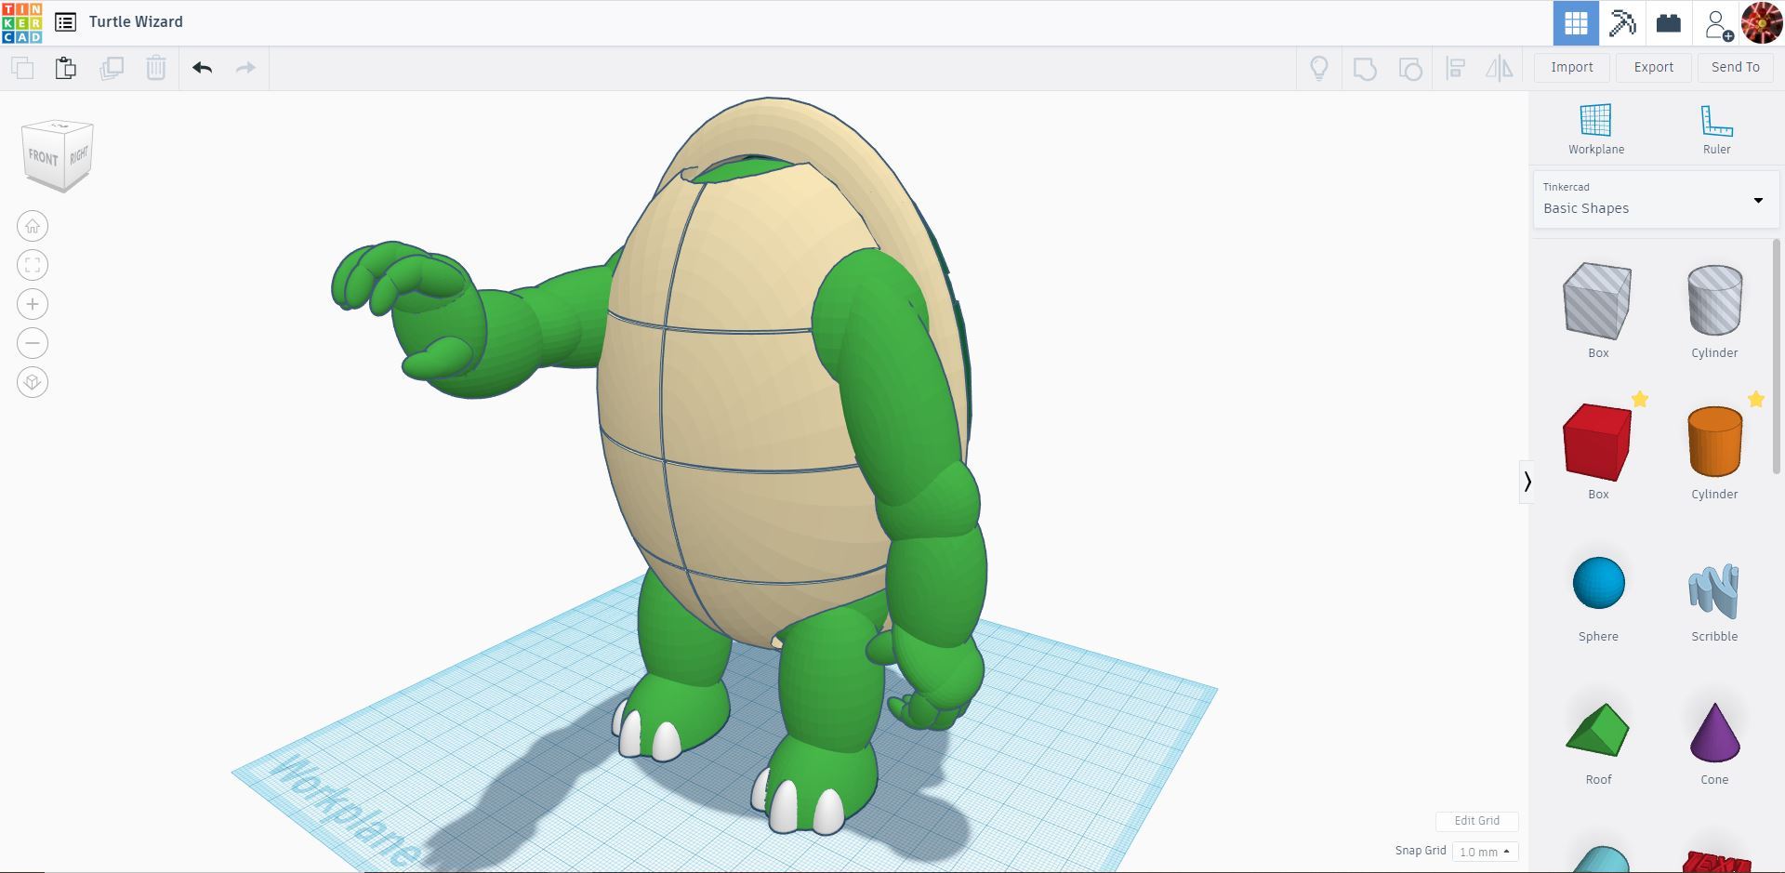
Task: Click the Align tool icon
Action: [x=1456, y=68]
